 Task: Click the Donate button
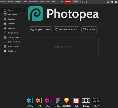coord(76,2)
